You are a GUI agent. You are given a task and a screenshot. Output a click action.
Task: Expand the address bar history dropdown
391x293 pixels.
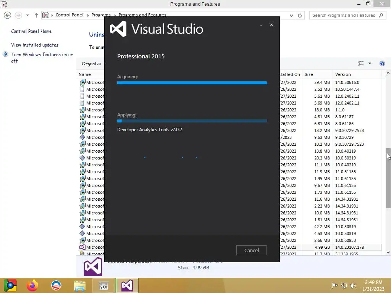point(291,15)
